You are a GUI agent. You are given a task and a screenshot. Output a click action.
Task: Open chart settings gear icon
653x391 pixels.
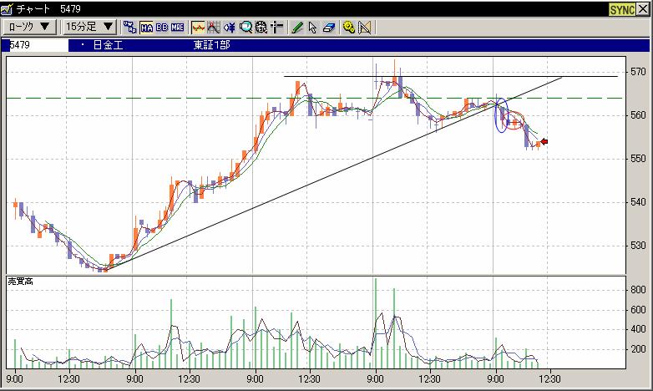pos(348,28)
